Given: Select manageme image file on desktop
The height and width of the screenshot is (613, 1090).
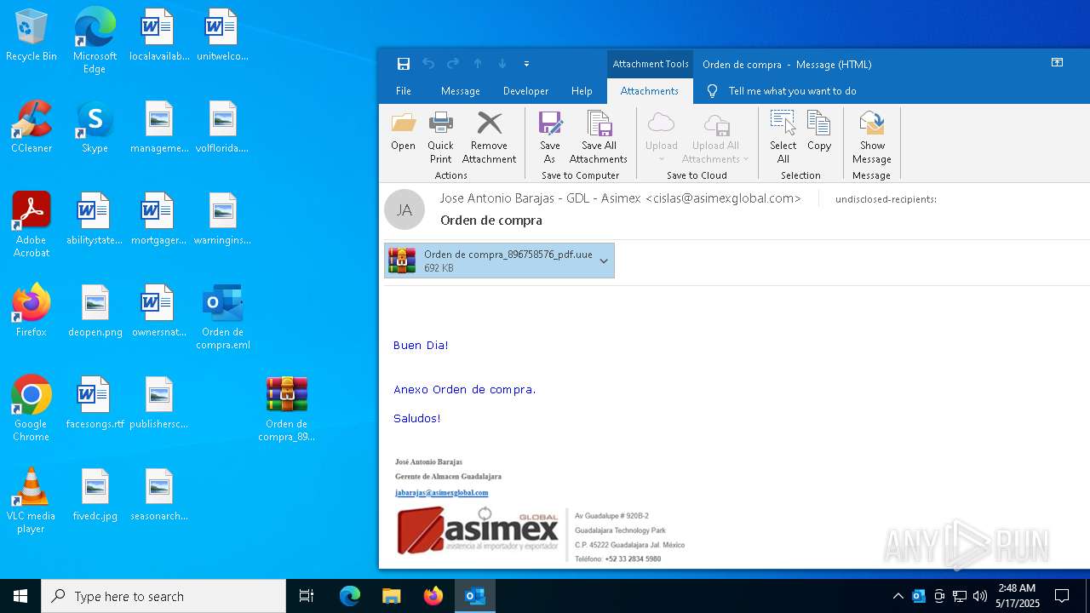Looking at the screenshot, I should (x=159, y=127).
